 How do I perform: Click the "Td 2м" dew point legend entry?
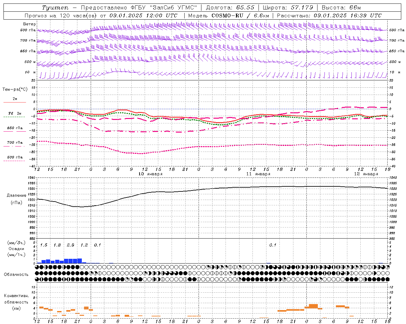coord(15,114)
